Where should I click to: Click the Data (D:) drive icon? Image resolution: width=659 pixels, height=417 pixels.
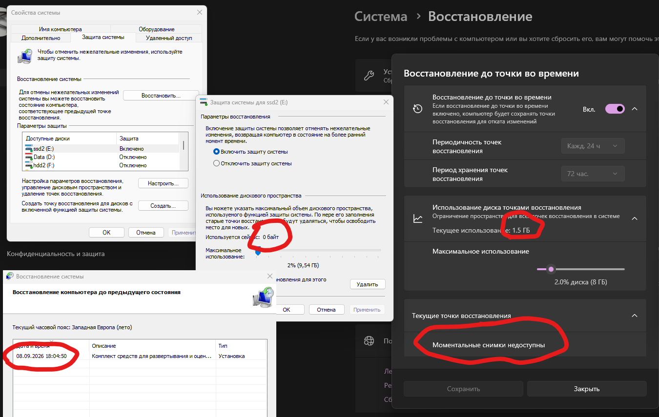point(29,157)
